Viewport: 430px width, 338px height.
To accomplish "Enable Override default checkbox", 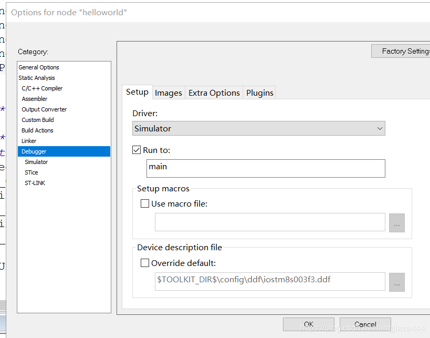I will click(x=145, y=263).
